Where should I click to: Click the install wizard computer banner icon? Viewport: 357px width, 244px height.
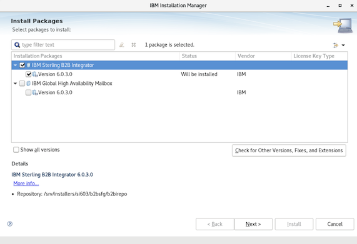(x=343, y=26)
